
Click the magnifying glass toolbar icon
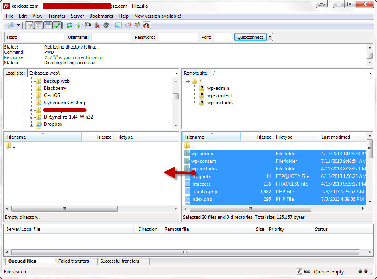pyautogui.click(x=128, y=25)
